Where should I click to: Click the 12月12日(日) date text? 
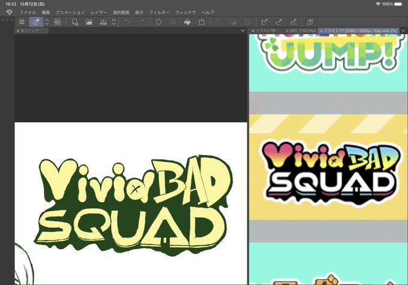pos(32,4)
